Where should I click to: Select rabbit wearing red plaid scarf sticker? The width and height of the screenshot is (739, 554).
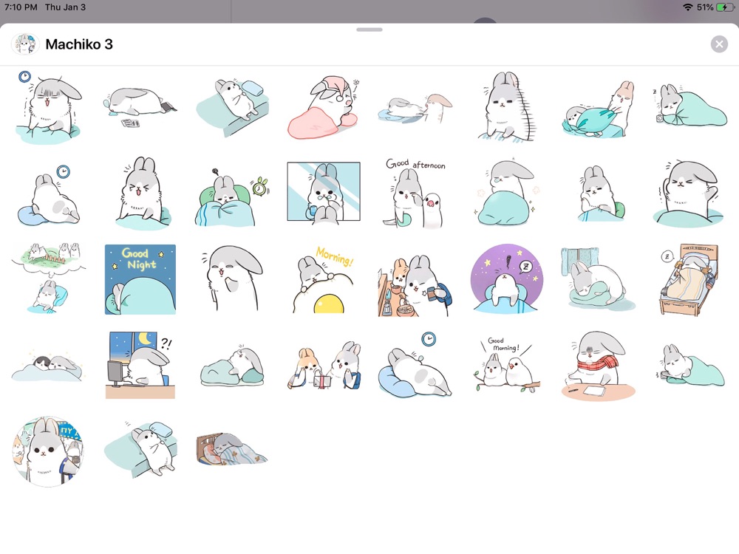599,366
